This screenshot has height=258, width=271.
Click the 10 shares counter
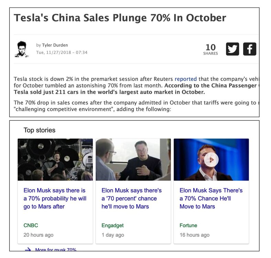(210, 49)
